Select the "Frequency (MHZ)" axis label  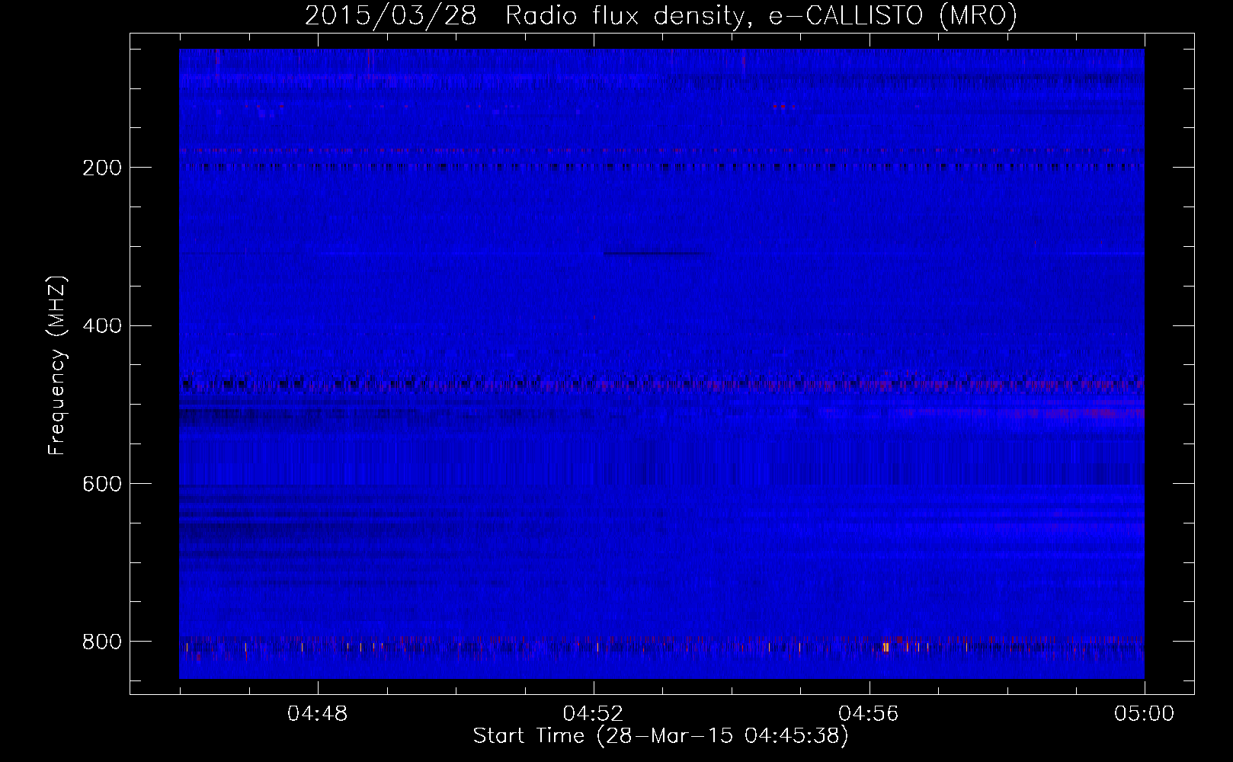(57, 366)
